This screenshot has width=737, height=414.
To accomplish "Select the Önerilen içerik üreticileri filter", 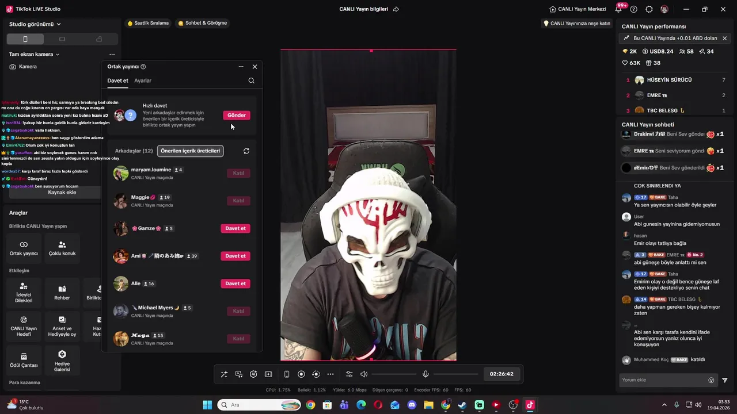I will tap(190, 151).
